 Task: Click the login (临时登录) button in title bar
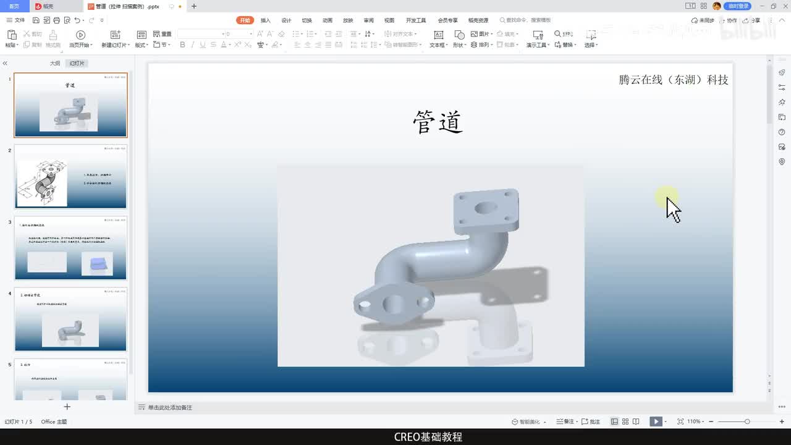coord(738,6)
